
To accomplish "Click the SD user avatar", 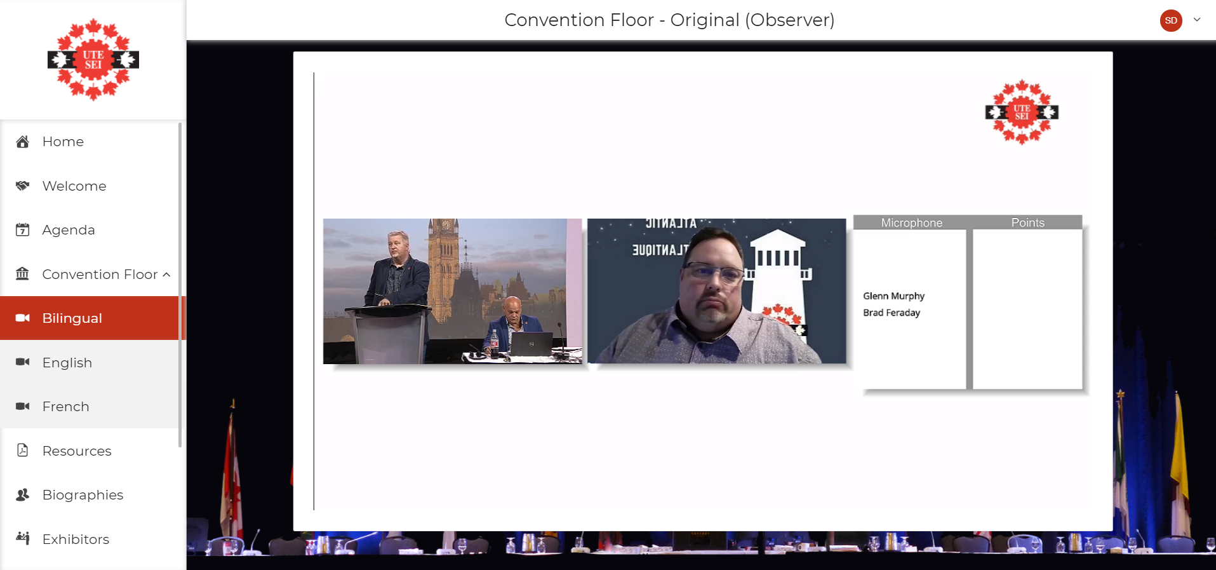I will (x=1171, y=20).
